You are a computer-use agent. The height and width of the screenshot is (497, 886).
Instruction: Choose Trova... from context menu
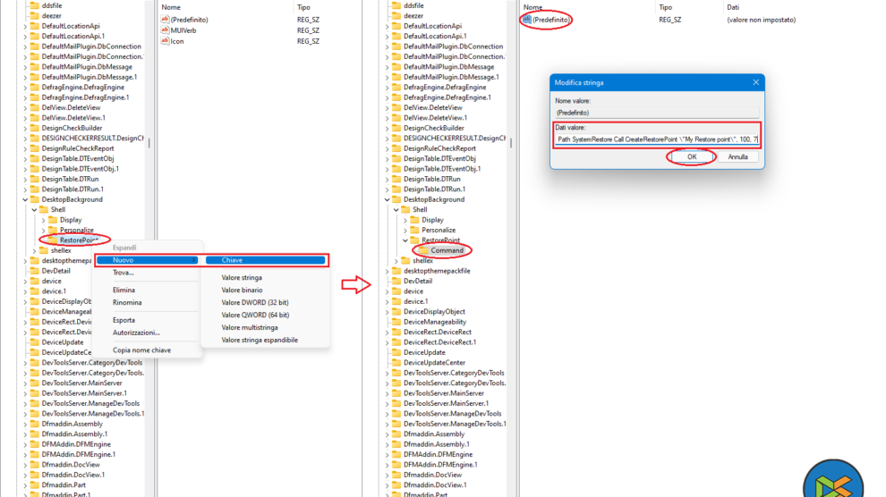pos(124,272)
